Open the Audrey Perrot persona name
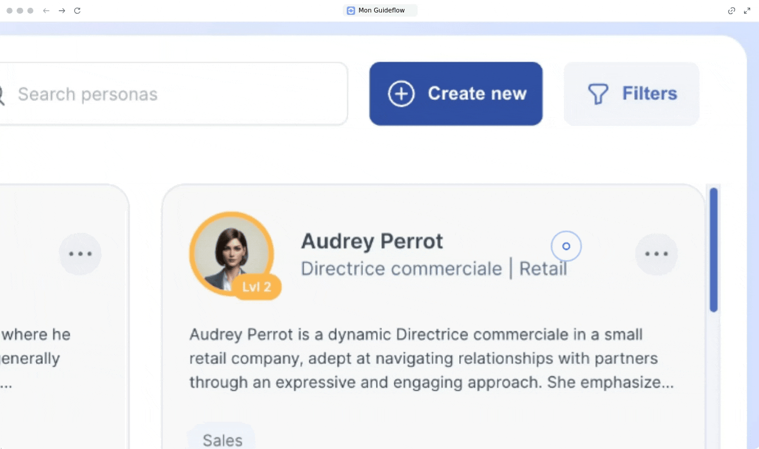 coord(372,241)
